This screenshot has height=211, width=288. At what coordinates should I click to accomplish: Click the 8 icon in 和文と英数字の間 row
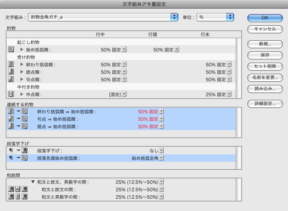pyautogui.click(x=18, y=196)
